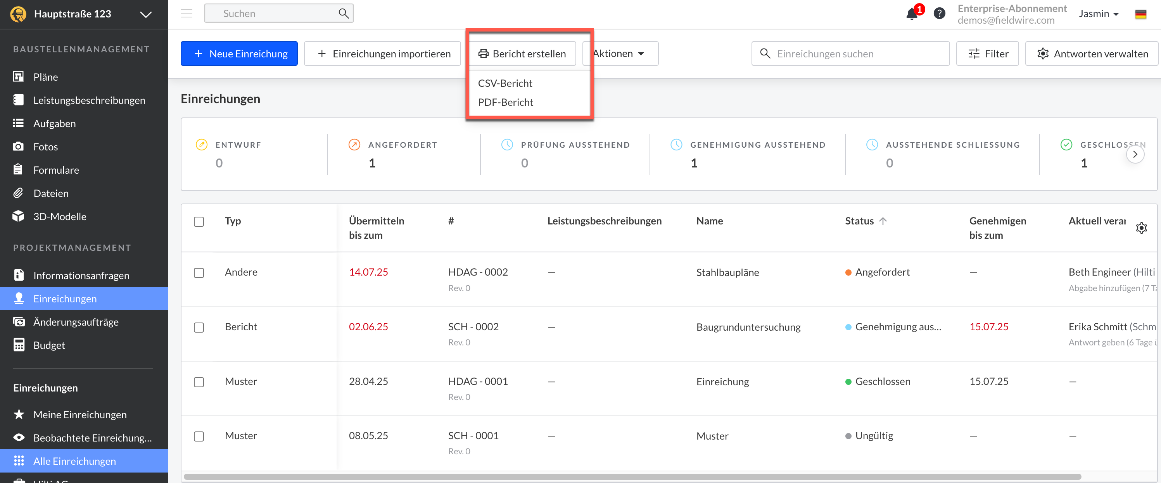Check the HDAG - 0001 row checkbox

tap(199, 382)
